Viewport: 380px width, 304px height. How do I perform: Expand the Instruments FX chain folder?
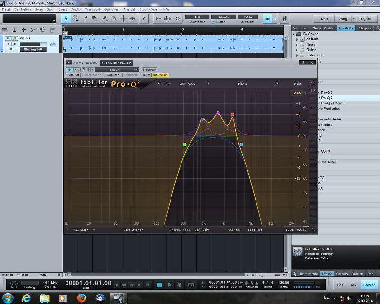coord(297,55)
